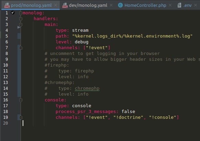The image size is (200, 141).
Task: Click the 'path:' key on line 5
Action: pyautogui.click(x=62, y=36)
